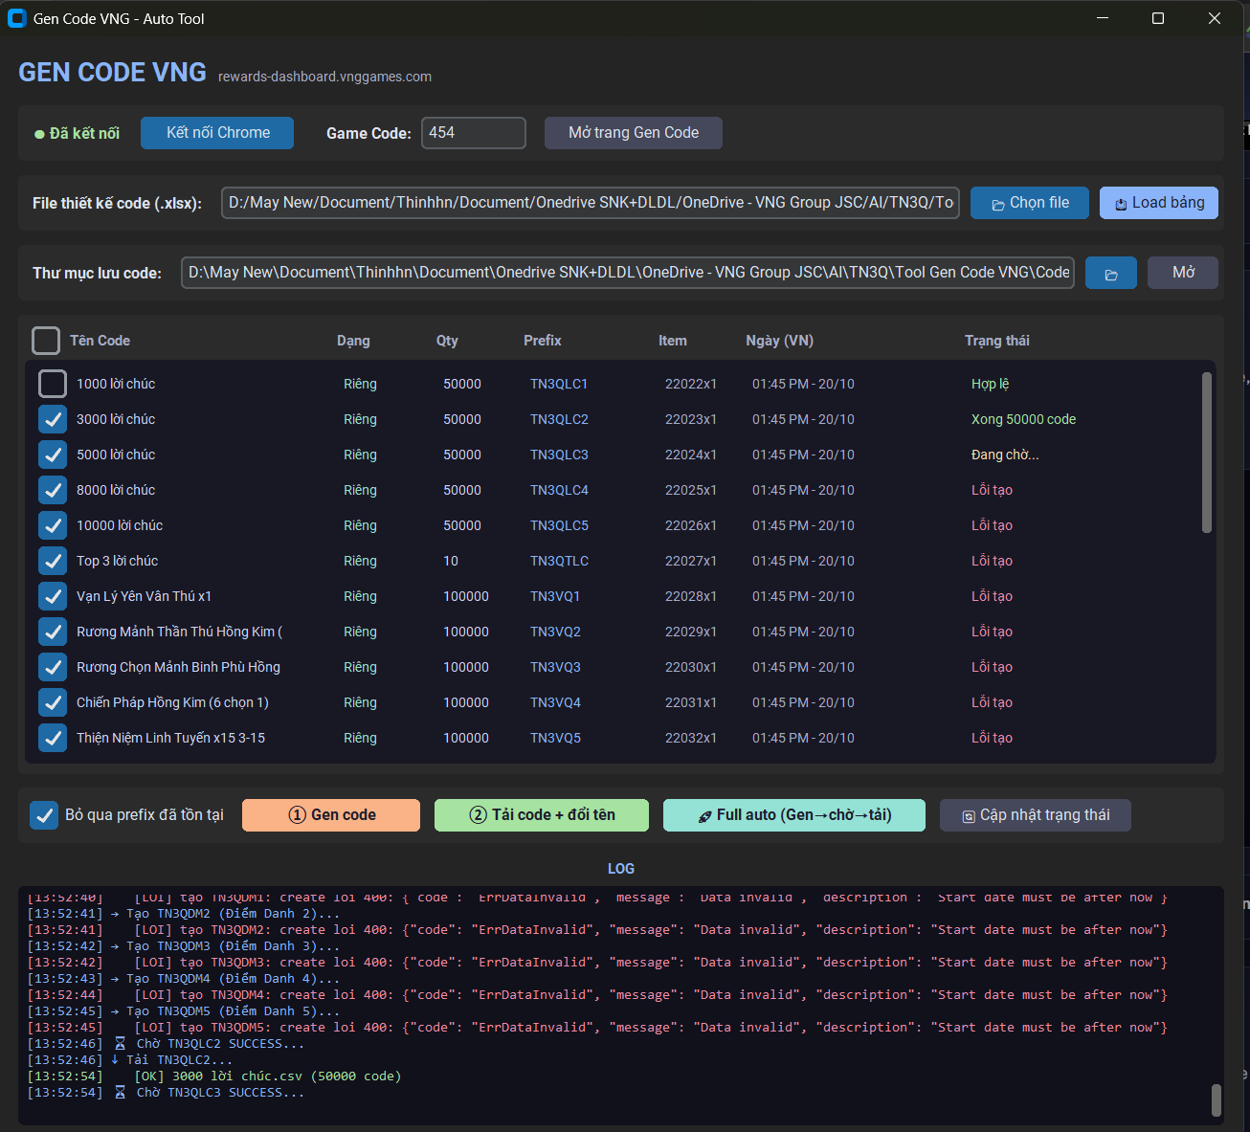Viewport: 1250px width, 1132px height.
Task: Click the Hợp lệ status cell
Action: point(991,384)
